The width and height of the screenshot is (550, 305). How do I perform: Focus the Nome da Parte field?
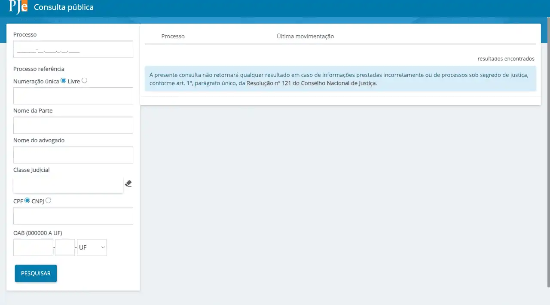73,125
